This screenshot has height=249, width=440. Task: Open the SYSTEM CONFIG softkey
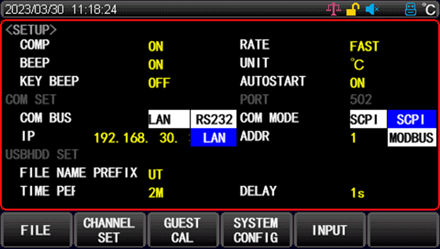coord(256,230)
